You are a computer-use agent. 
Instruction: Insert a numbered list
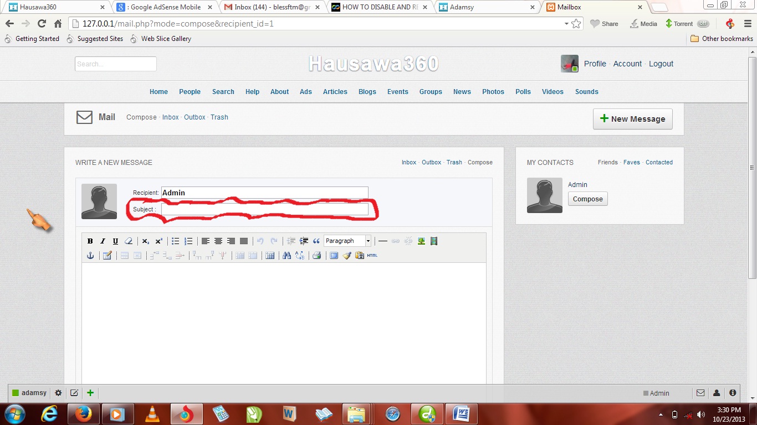point(188,241)
